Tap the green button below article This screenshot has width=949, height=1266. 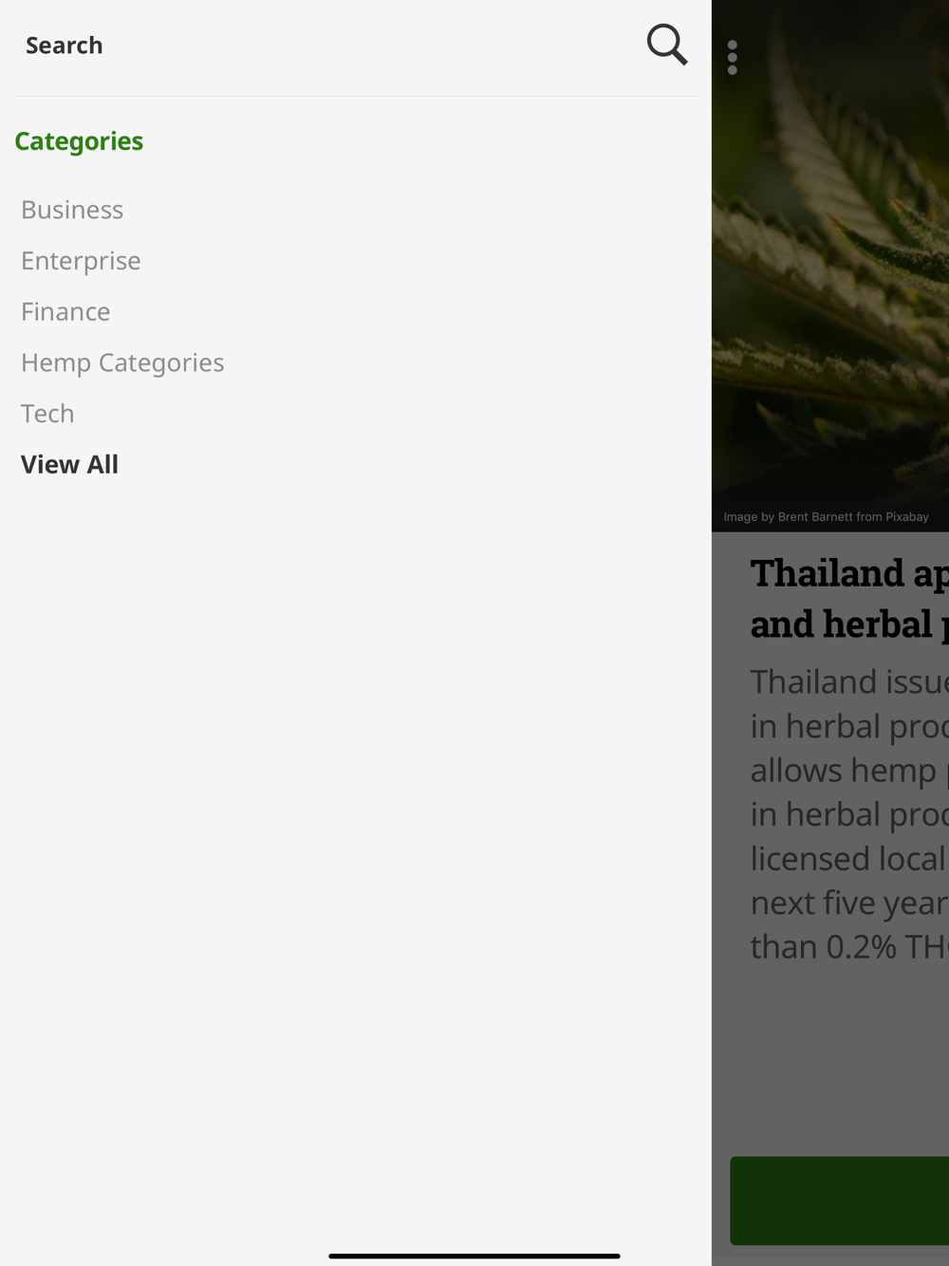840,1201
